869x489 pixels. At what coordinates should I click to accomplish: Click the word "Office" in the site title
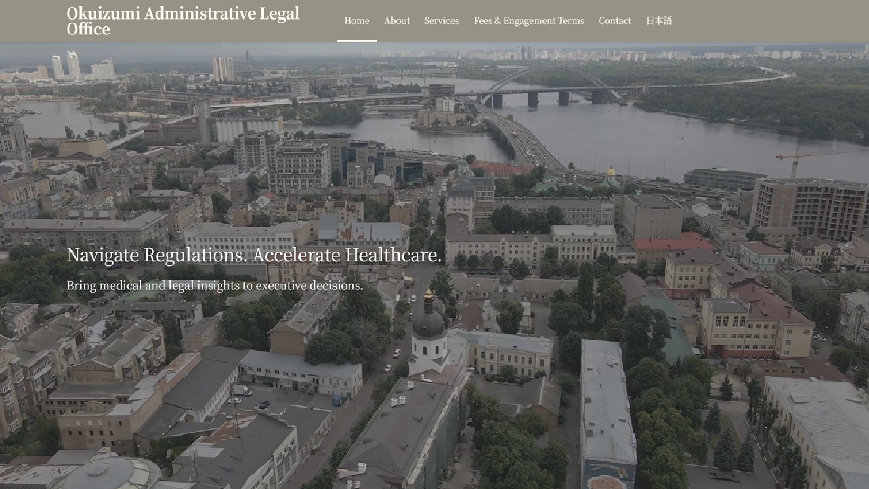click(88, 29)
